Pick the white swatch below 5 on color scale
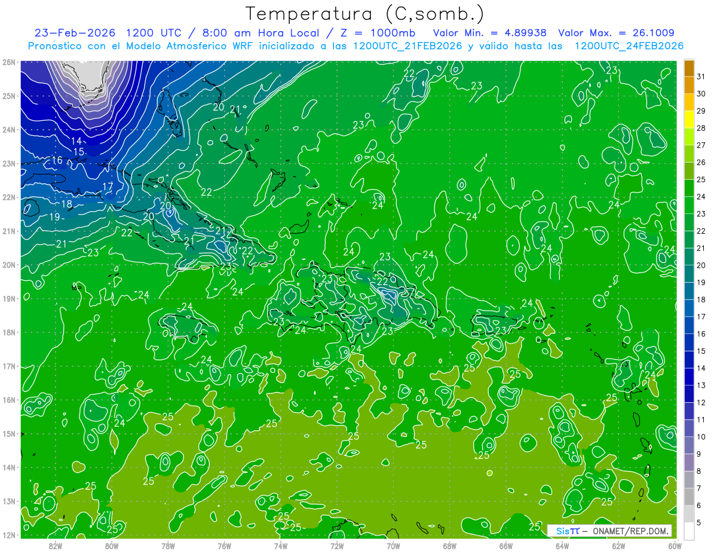This screenshot has width=717, height=554. click(689, 531)
